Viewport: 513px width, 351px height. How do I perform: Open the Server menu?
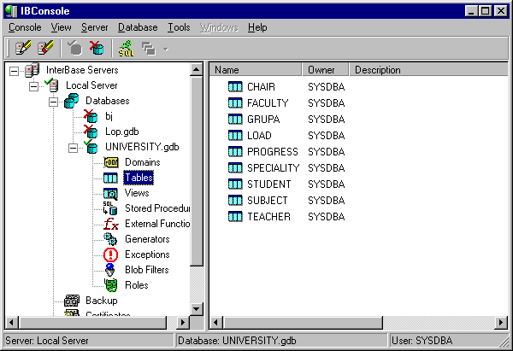[95, 27]
